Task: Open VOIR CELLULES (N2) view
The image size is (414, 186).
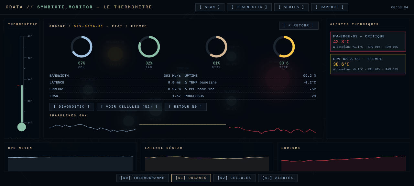Action: [129, 107]
